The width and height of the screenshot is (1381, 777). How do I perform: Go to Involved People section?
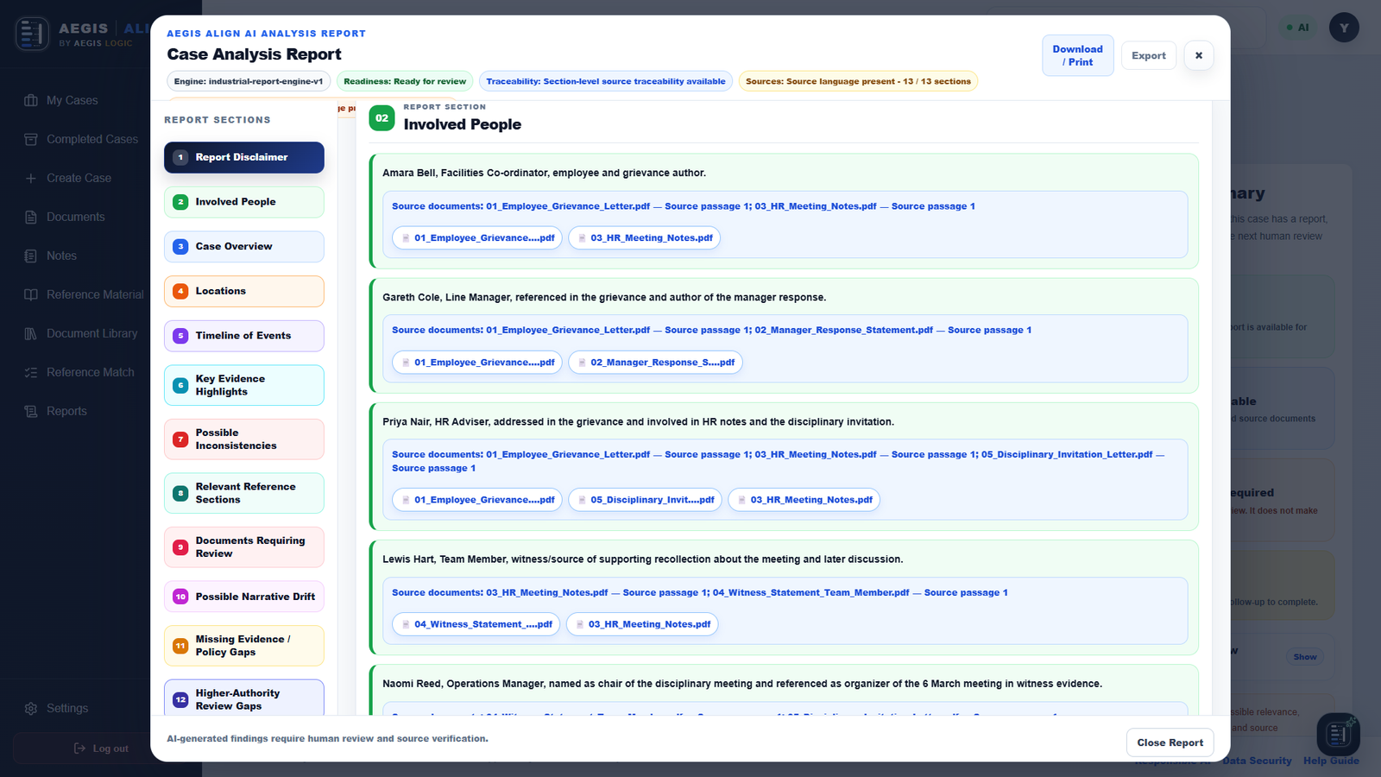tap(244, 202)
